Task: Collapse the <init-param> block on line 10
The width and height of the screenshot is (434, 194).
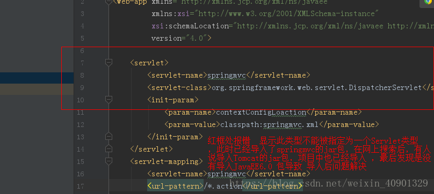Action: tap(109, 100)
